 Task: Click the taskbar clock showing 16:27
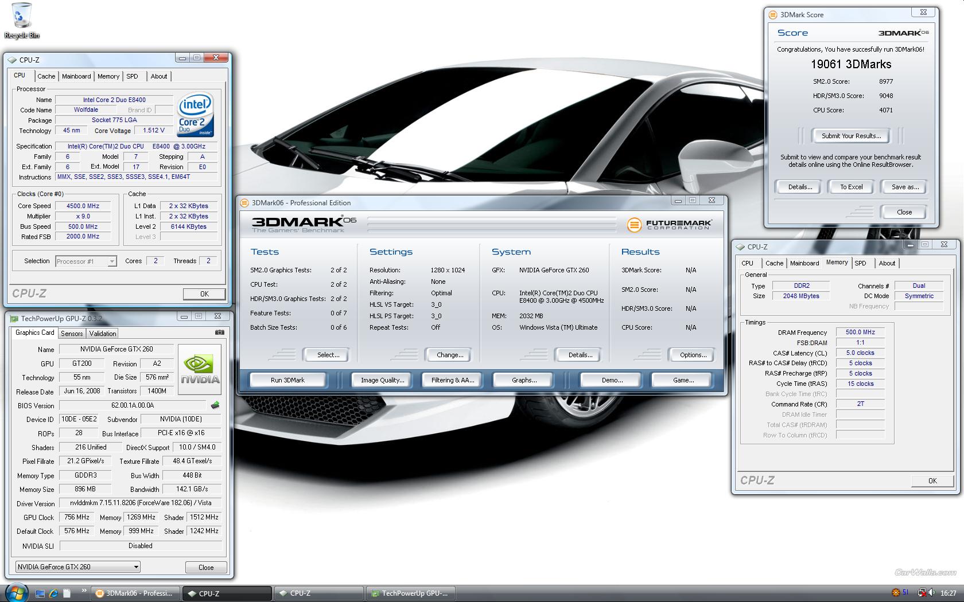pyautogui.click(x=949, y=593)
